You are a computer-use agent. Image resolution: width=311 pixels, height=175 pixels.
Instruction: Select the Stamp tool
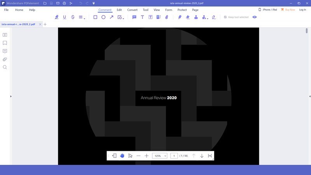196,17
